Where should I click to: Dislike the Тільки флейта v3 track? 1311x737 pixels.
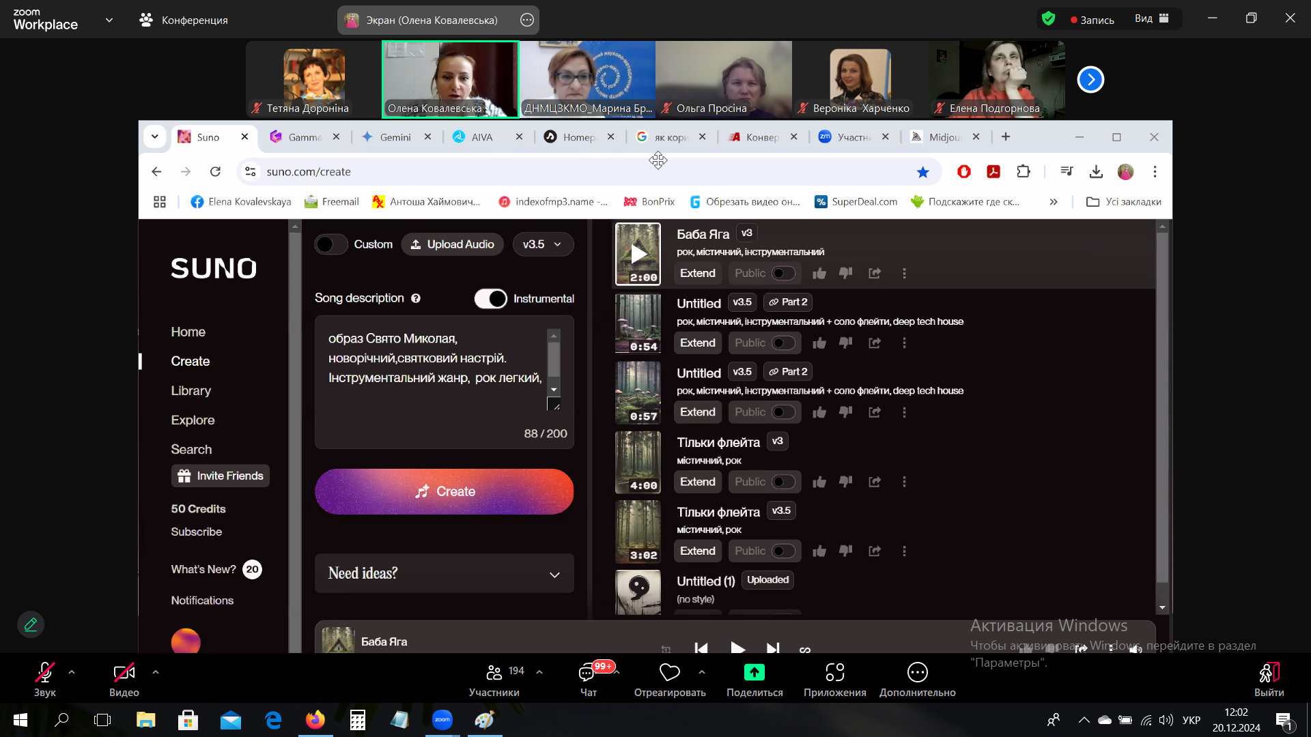point(845,482)
